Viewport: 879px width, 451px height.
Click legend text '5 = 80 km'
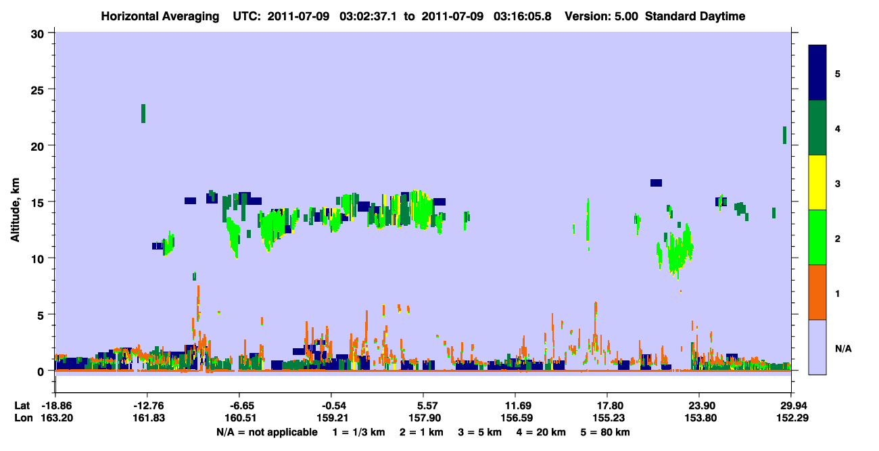point(606,432)
